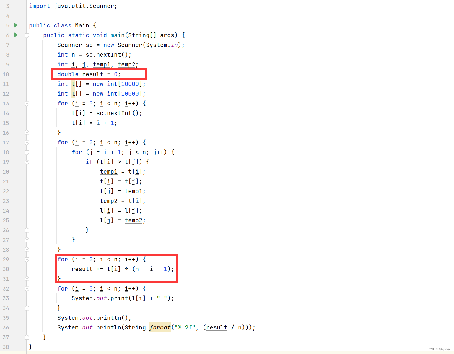This screenshot has width=454, height=354.
Task: Collapse the print loop at line 32
Action: [x=27, y=289]
